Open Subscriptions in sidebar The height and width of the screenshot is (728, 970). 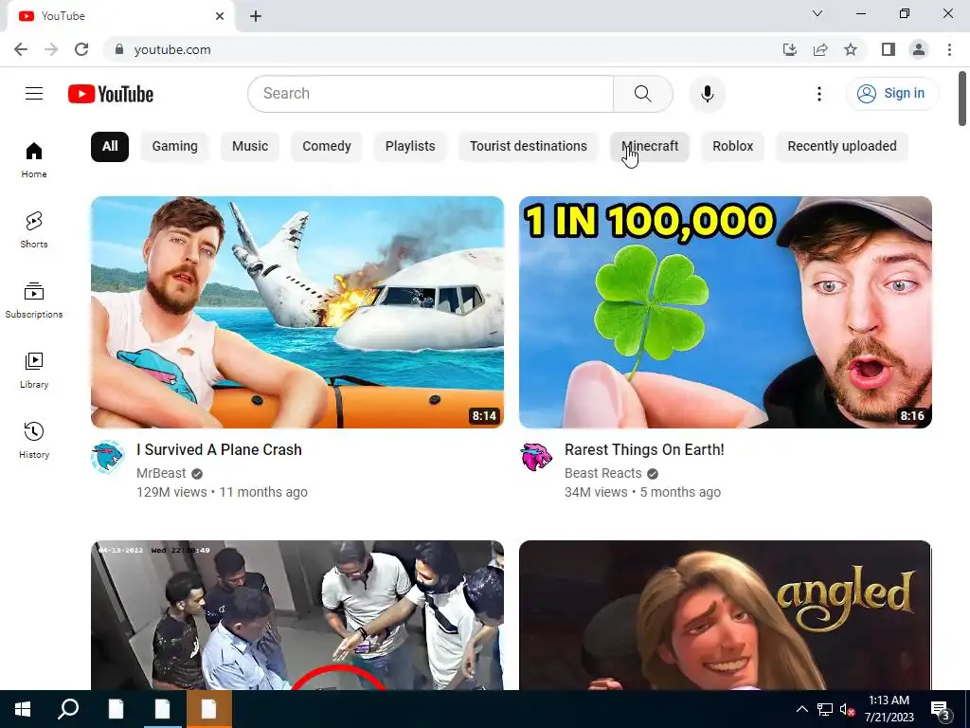[x=34, y=300]
